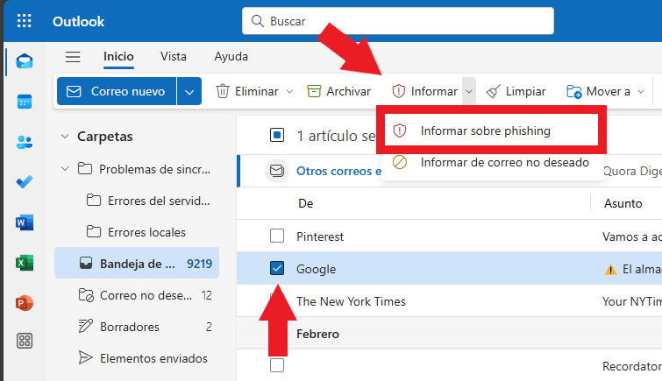Viewport: 662px width, 381px height.
Task: Open the Mover a dropdown chevron
Action: pyautogui.click(x=641, y=91)
